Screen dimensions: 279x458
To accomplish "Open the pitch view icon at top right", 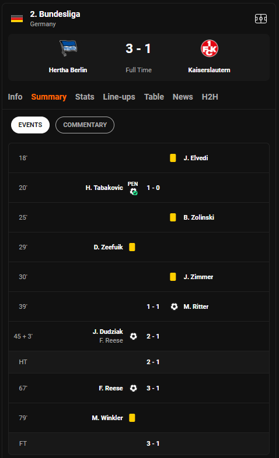I will [x=260, y=19].
